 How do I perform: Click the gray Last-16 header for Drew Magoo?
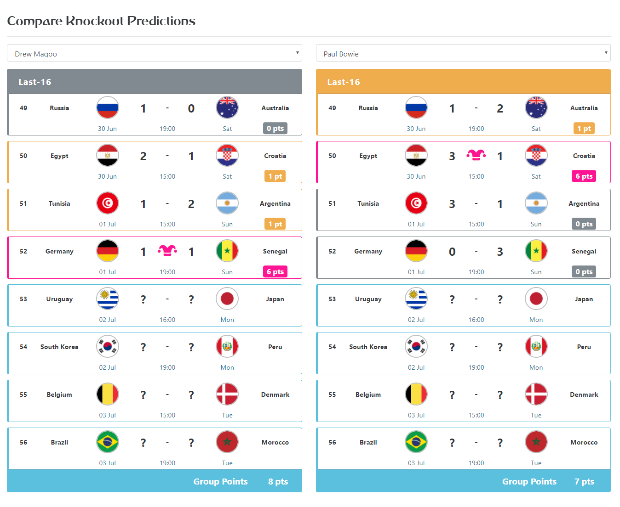[155, 82]
